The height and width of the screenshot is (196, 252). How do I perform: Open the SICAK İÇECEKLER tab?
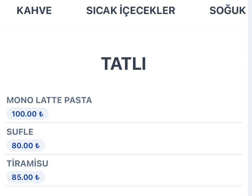131,11
